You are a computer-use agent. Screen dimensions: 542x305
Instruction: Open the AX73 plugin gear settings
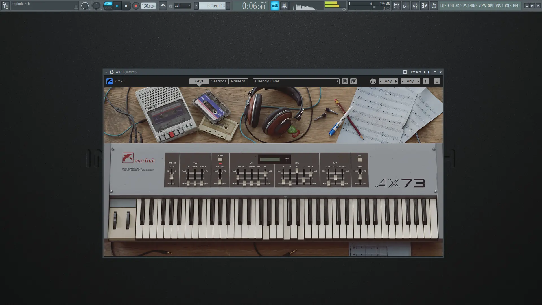point(112,72)
